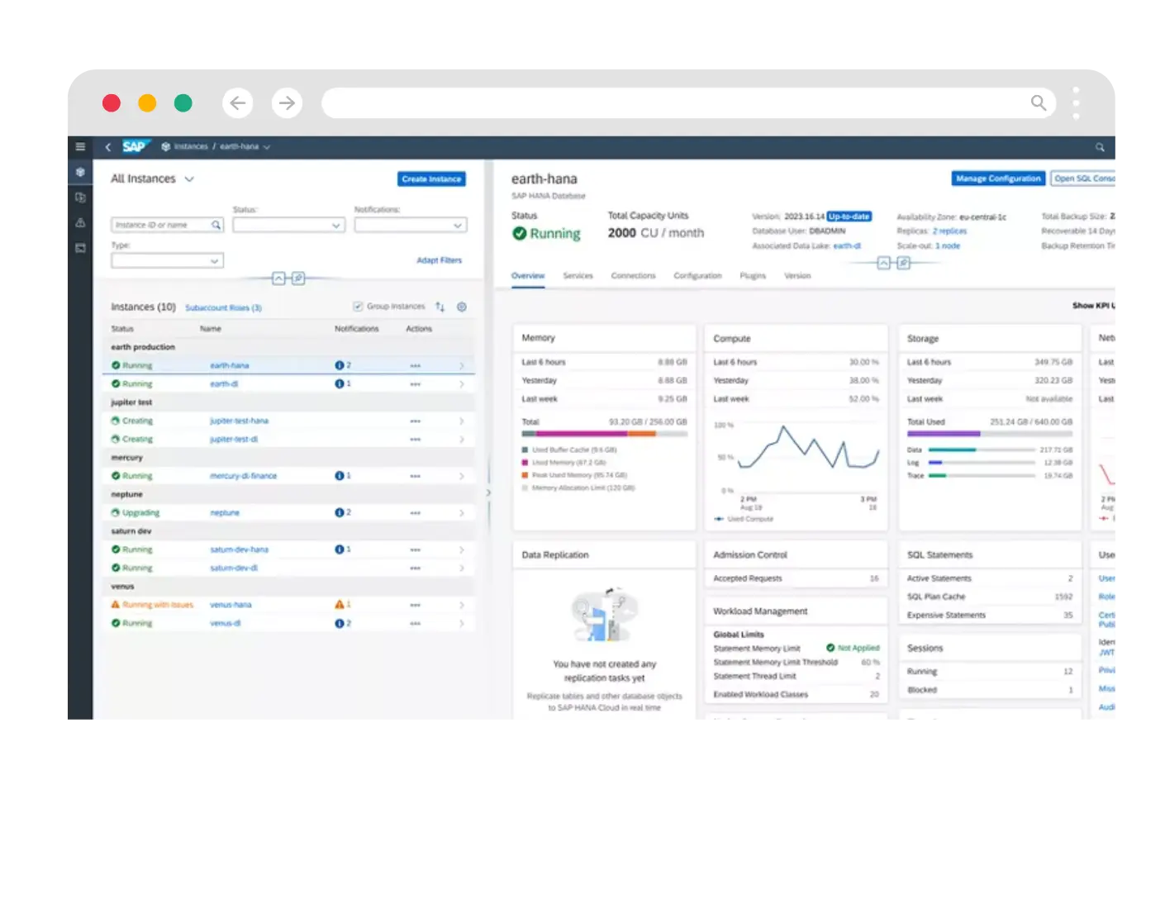
Task: Click notification info icon for earth-dl
Action: click(x=339, y=383)
